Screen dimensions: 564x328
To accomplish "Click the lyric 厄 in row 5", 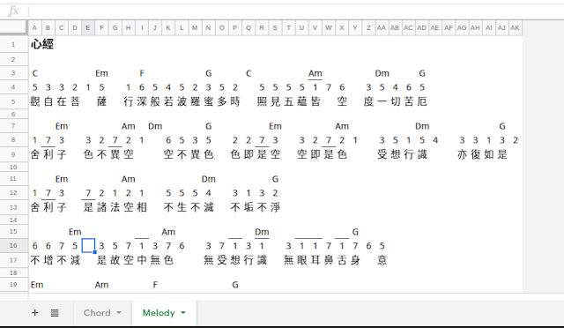I will click(x=422, y=101).
